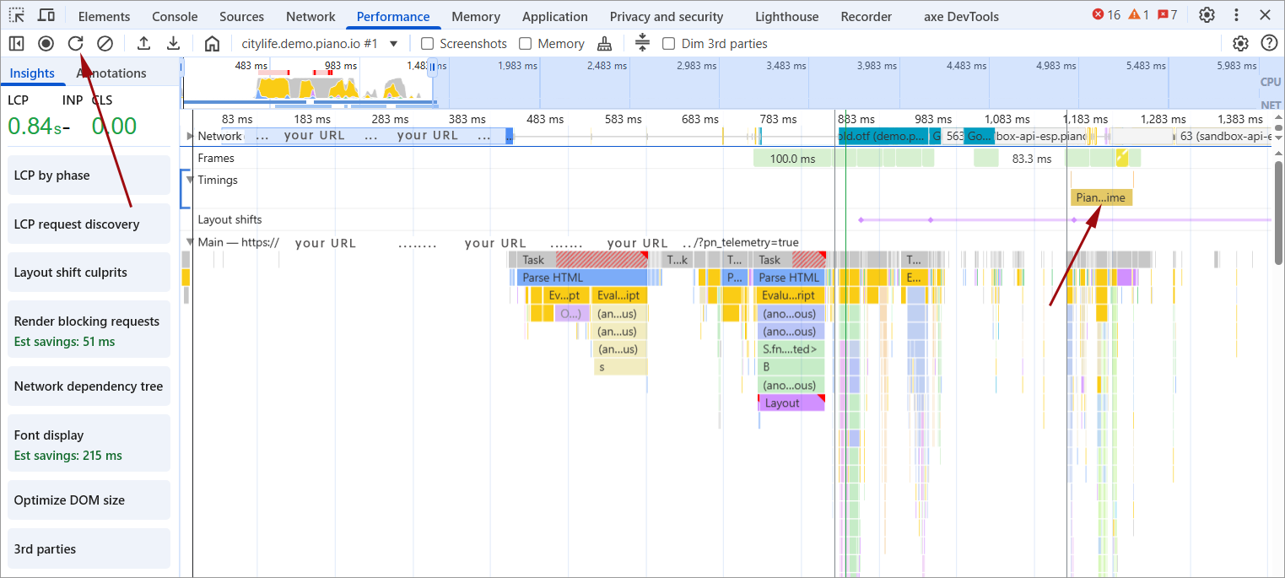Toggle the device toolbar icon

pyautogui.click(x=46, y=15)
